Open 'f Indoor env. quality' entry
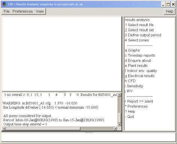The image size is (177, 144). [141, 71]
